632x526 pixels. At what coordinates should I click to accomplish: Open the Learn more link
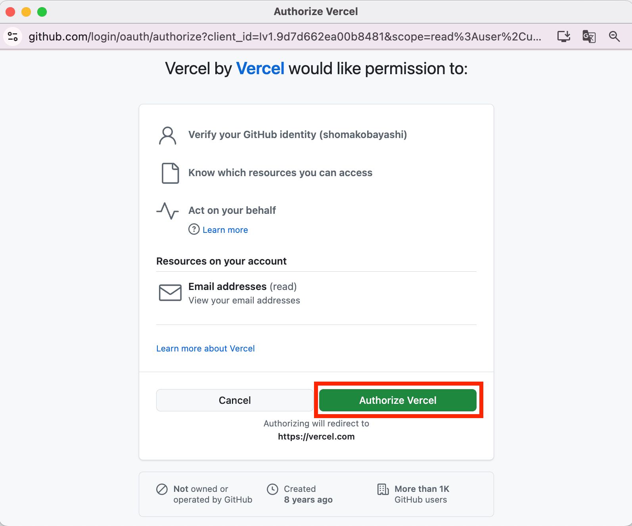click(x=225, y=230)
